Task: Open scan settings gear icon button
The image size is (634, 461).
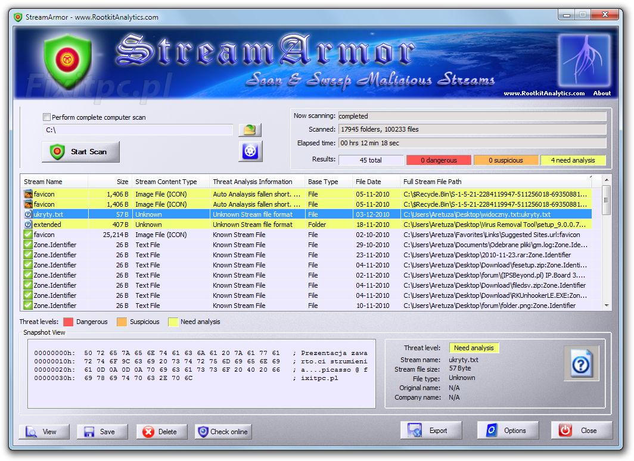Action: tap(250, 151)
